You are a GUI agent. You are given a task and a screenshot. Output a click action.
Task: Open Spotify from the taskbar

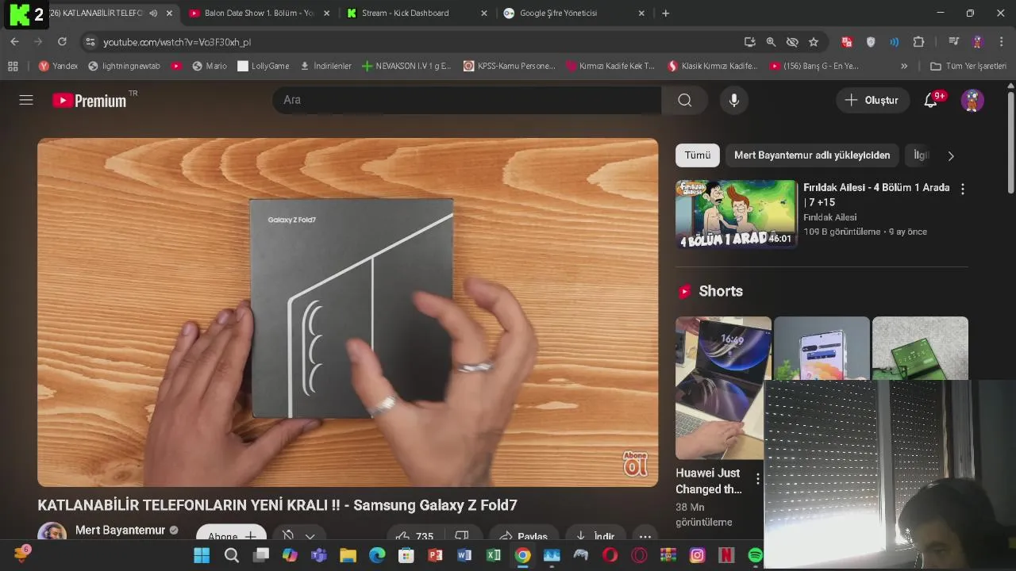[756, 556]
